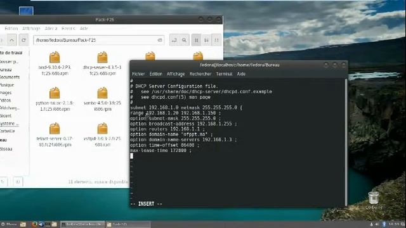The height and width of the screenshot is (228, 406).
Task: Click the 'range 192.168.1.20' line in terminal
Action: (176, 113)
